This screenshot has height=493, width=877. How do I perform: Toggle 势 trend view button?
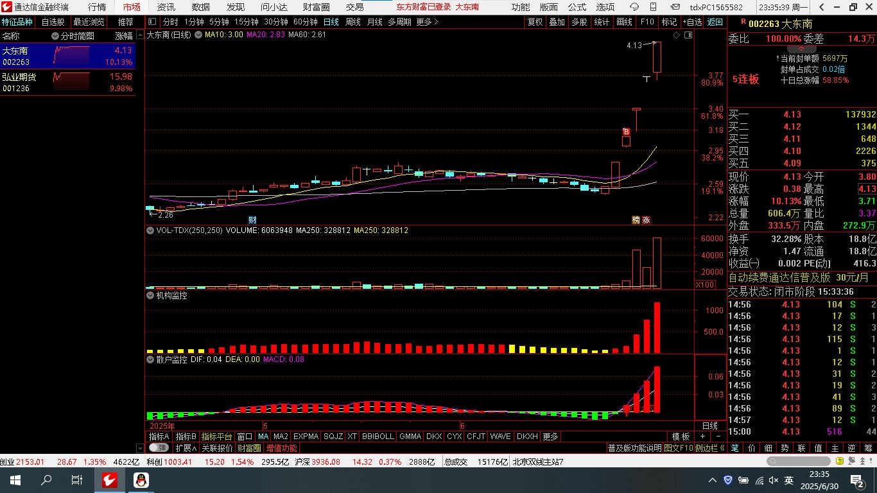785,448
